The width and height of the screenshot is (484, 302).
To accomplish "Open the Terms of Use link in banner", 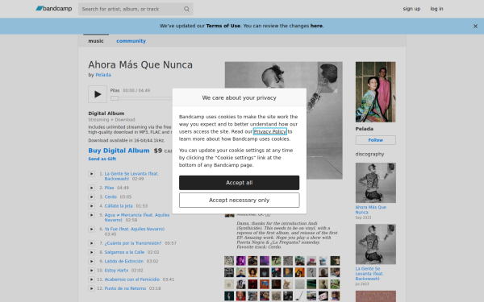I will pos(223,26).
